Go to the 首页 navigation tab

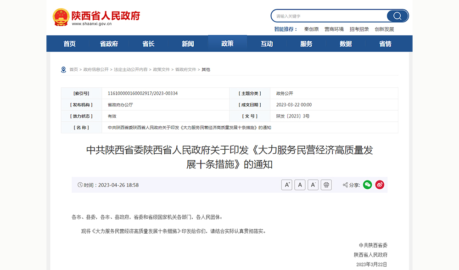(69, 44)
